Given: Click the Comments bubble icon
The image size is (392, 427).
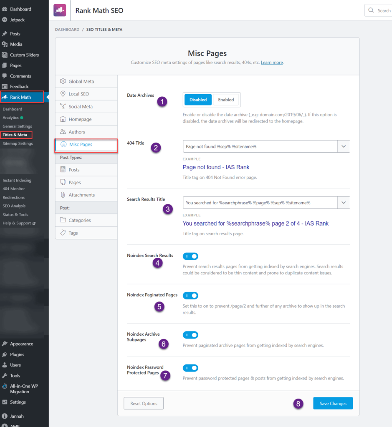Looking at the screenshot, I should pyautogui.click(x=5, y=76).
